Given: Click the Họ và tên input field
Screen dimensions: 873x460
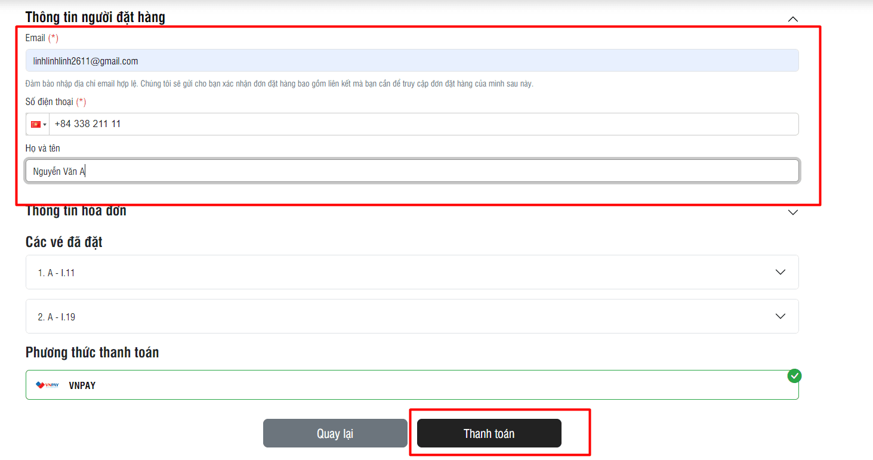Looking at the screenshot, I should [412, 171].
